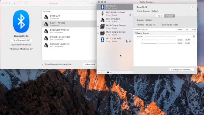Image resolution: width=204 pixels, height=115 pixels.
Task: Select Bose SLIII in Bluetooth devices list
Action: pyautogui.click(x=69, y=17)
